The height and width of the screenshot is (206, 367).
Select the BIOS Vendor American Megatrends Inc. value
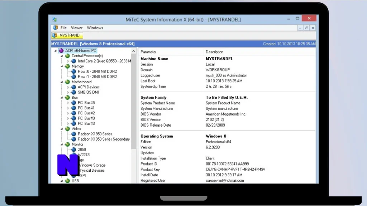(x=226, y=114)
